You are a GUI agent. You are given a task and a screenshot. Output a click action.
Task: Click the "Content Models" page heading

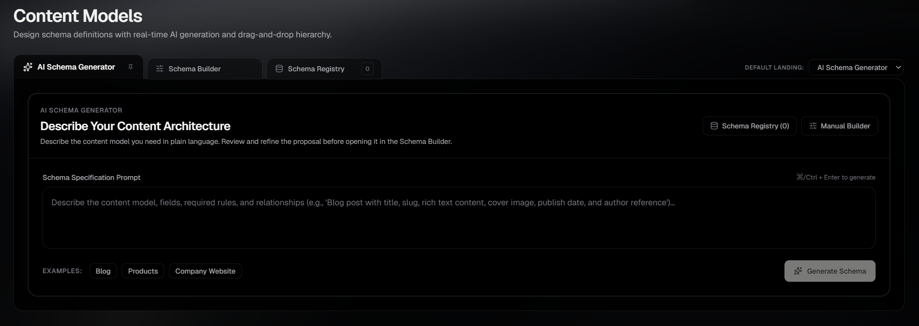click(x=78, y=16)
